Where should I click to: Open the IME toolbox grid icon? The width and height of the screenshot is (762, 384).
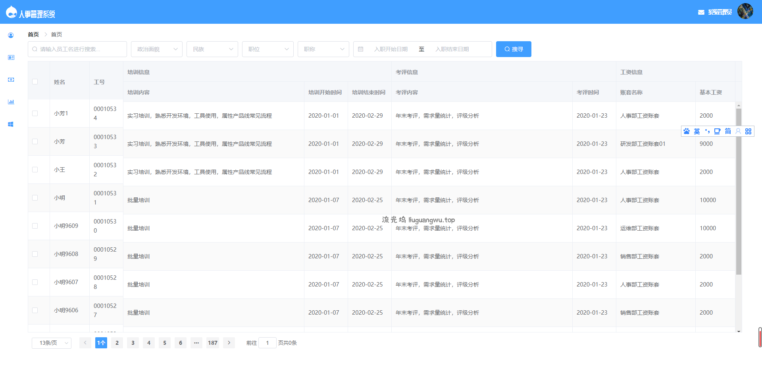click(x=748, y=131)
